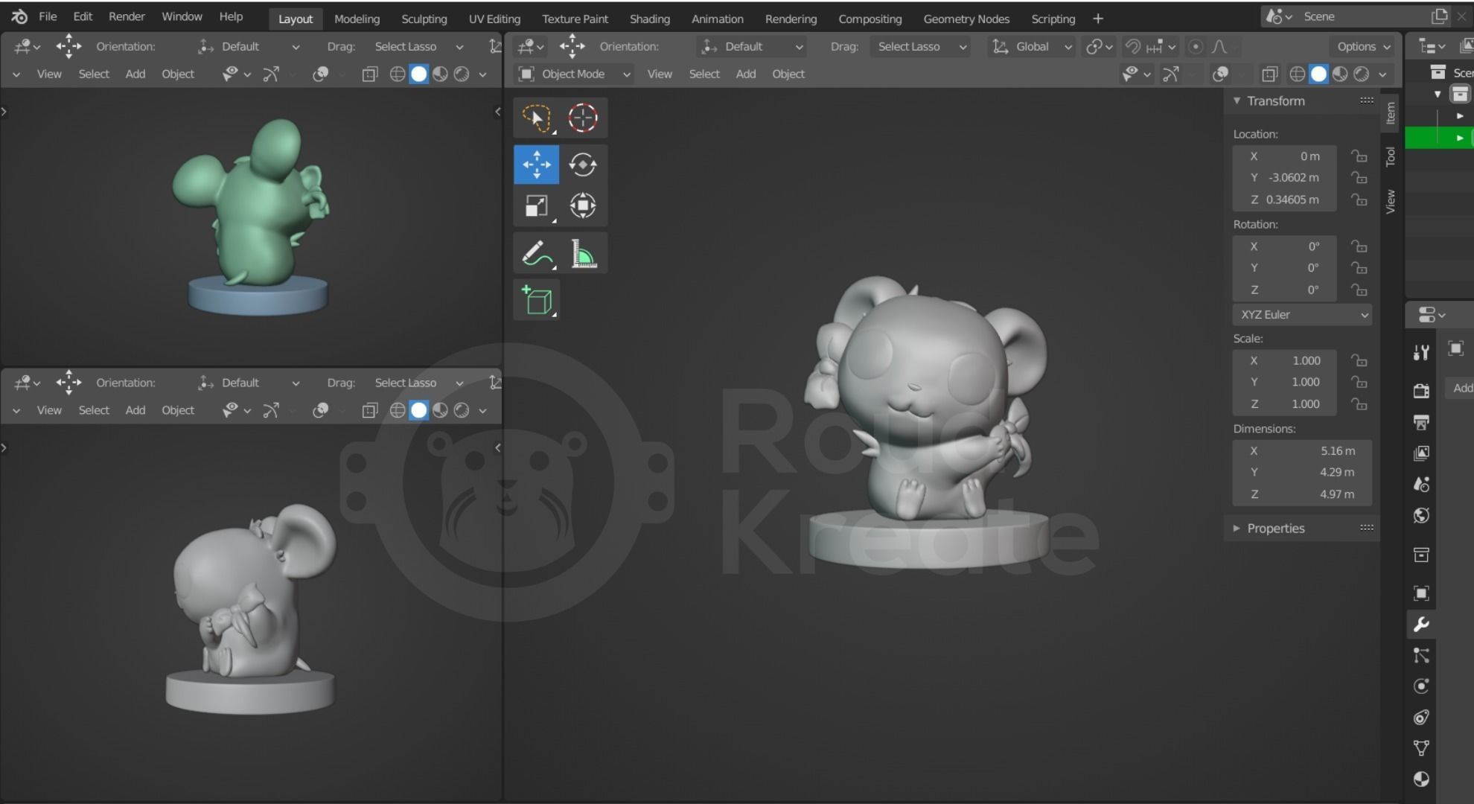1474x804 pixels.
Task: Open the Physics properties tab icon
Action: [x=1421, y=686]
